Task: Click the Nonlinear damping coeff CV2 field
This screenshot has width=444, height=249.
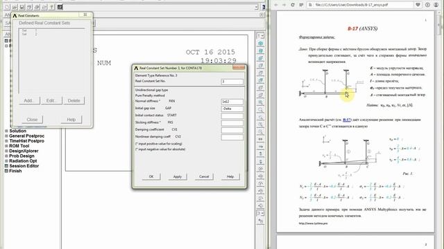Action: pos(232,137)
